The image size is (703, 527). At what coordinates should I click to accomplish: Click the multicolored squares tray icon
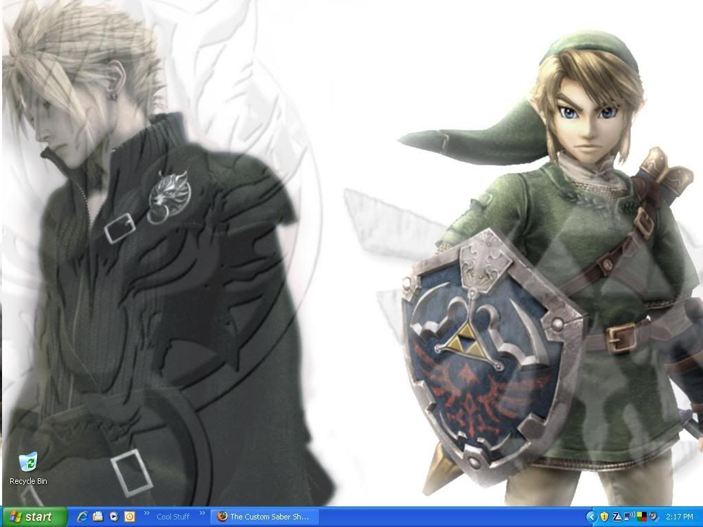(x=641, y=517)
